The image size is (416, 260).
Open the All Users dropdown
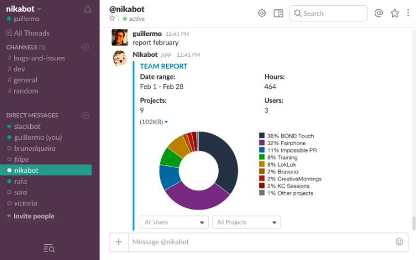(x=174, y=222)
